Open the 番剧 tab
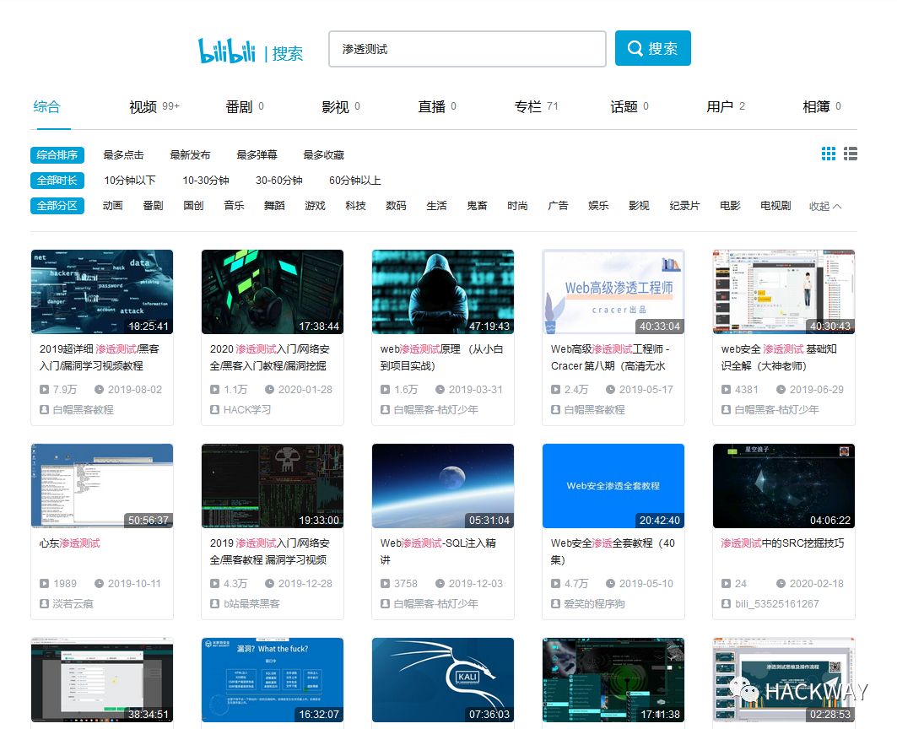Image resolution: width=897 pixels, height=729 pixels. tap(244, 106)
